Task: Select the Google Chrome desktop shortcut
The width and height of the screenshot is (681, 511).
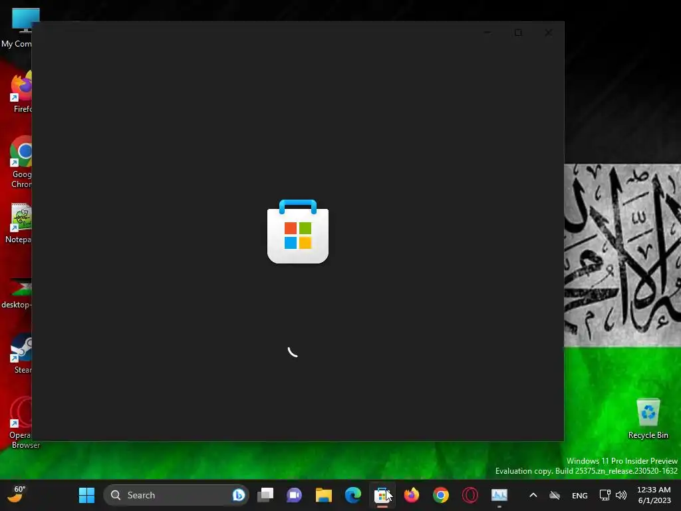Action: [21, 162]
